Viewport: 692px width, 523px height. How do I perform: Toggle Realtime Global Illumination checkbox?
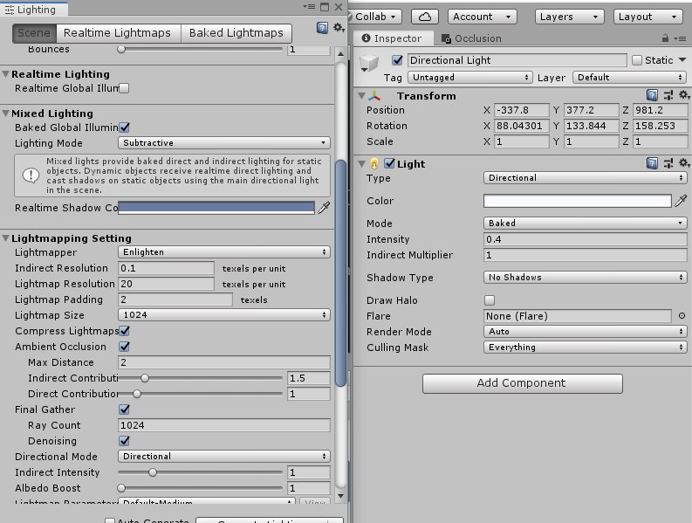(124, 88)
